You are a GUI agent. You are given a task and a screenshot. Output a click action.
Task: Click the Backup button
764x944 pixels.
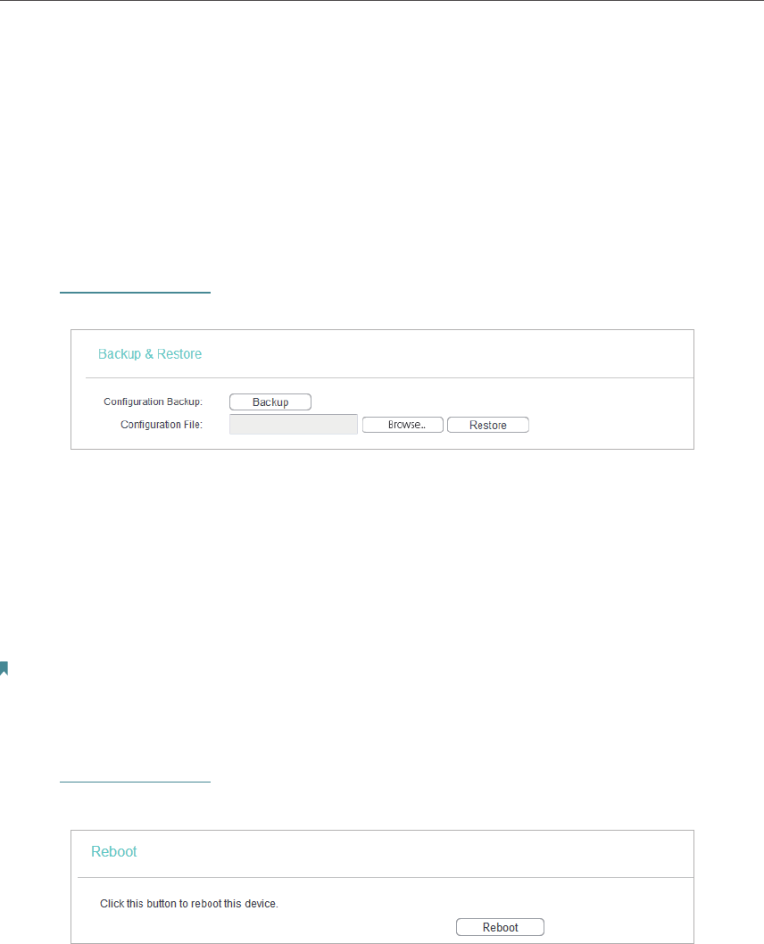click(x=270, y=402)
